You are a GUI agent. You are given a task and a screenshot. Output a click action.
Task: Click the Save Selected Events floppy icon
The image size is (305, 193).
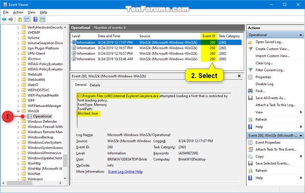click(251, 163)
